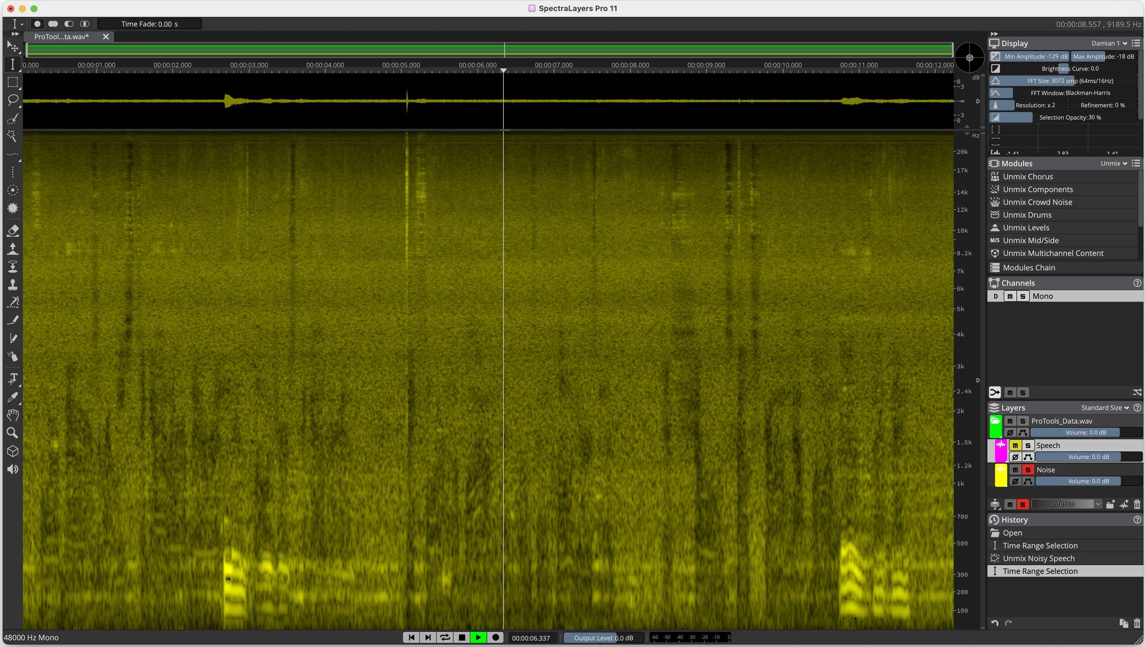The width and height of the screenshot is (1145, 647).
Task: Pick the Hand pan tool
Action: 13,415
